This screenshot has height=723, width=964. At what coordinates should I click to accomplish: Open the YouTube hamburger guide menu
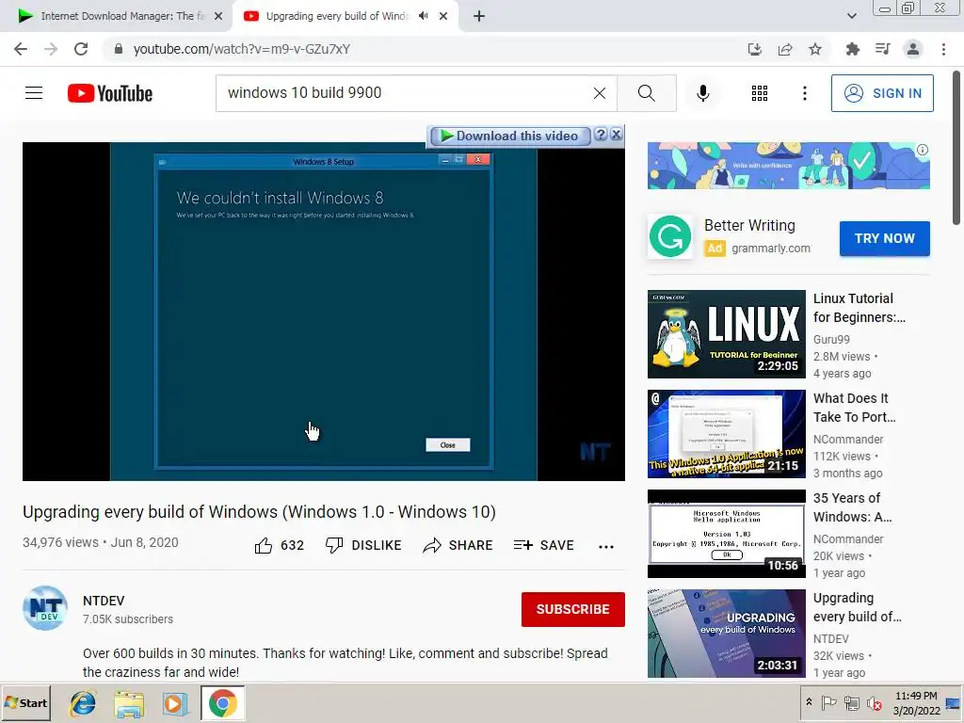tap(34, 93)
